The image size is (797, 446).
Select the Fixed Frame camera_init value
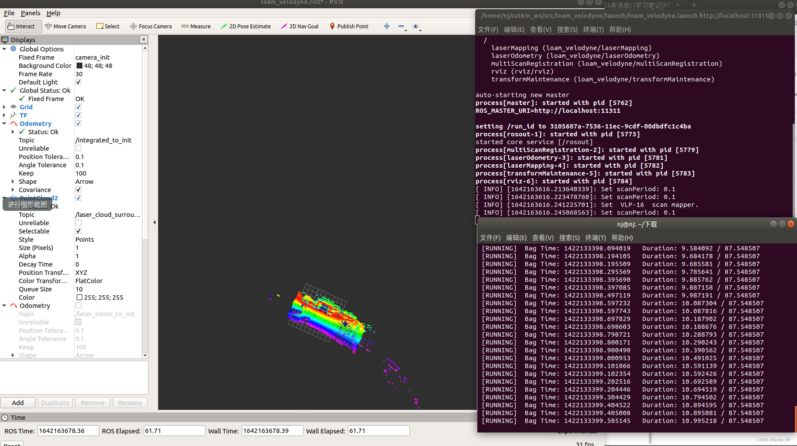(92, 57)
